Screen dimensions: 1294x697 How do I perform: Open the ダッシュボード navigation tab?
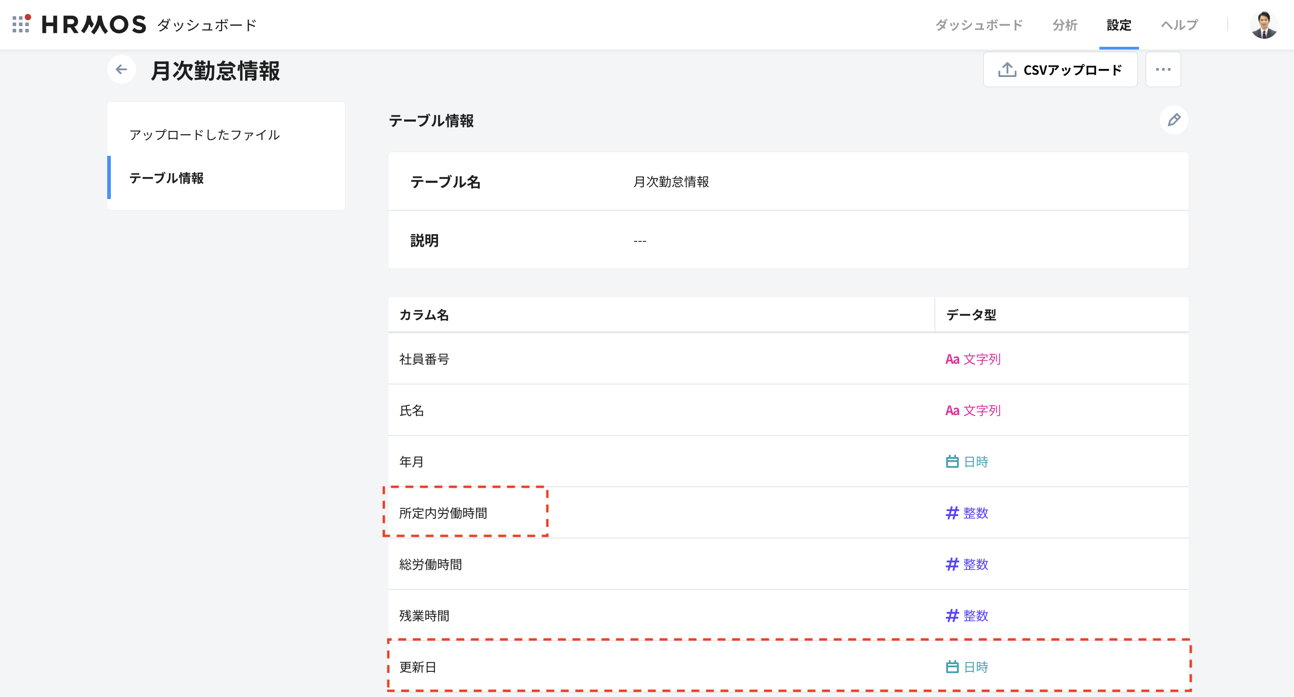point(979,25)
